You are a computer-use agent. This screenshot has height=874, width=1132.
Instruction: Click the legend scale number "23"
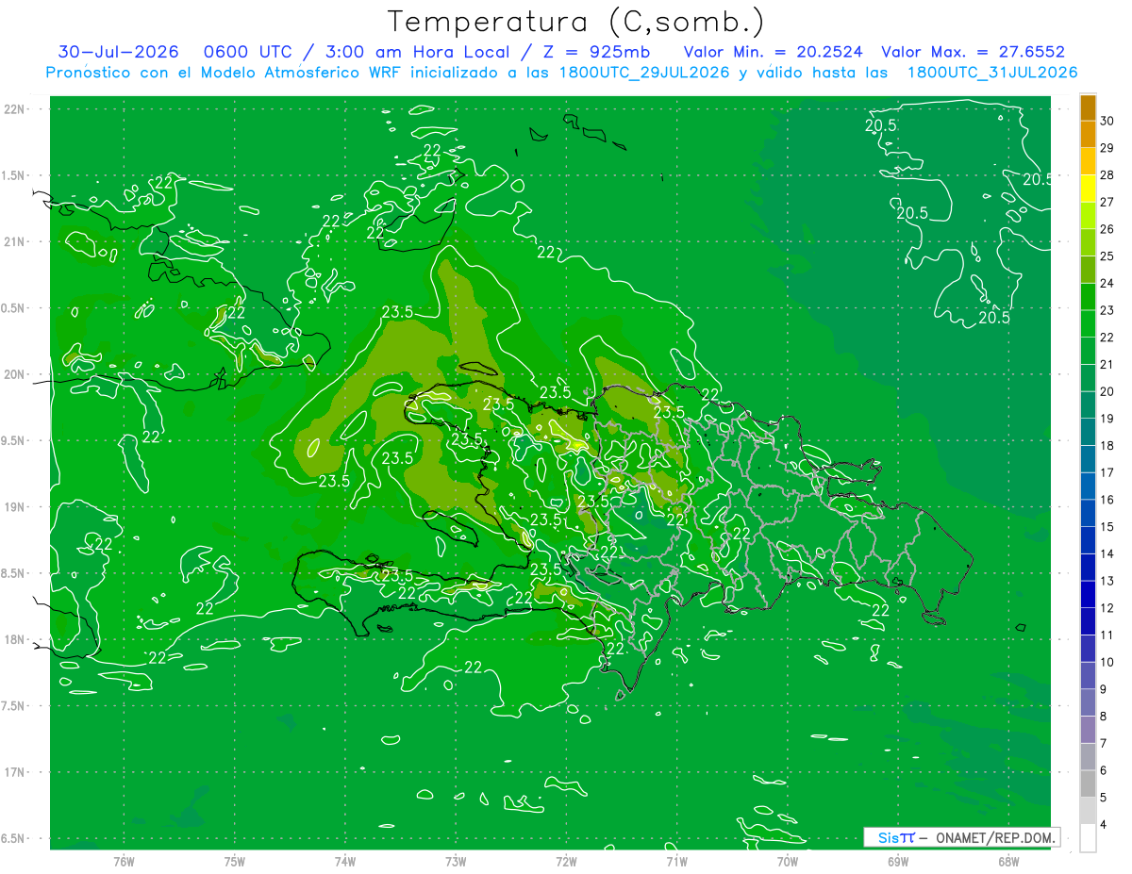(1107, 310)
